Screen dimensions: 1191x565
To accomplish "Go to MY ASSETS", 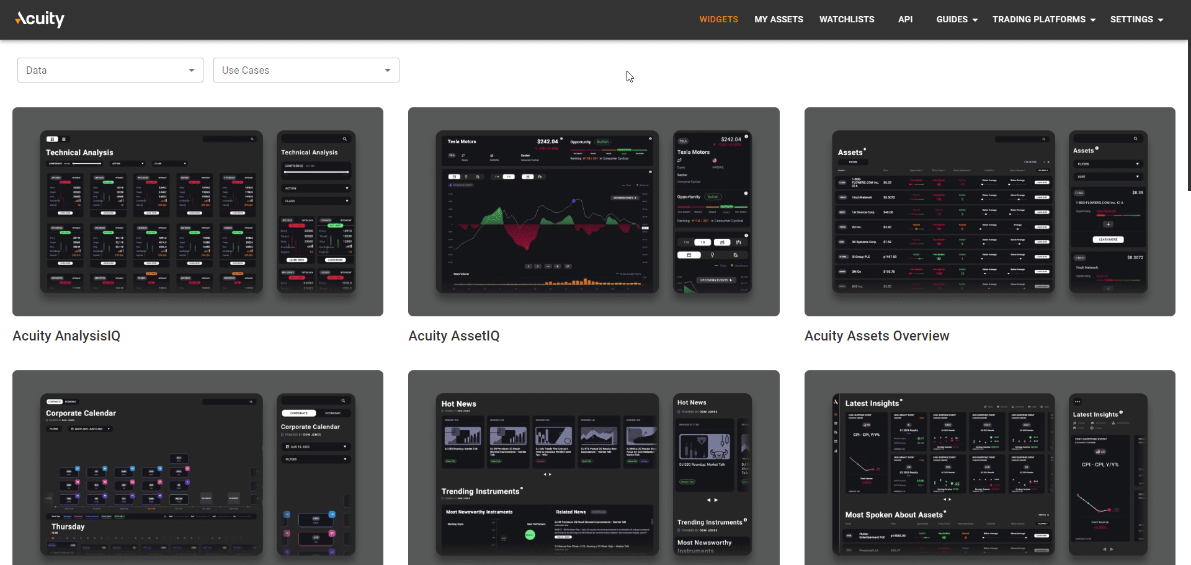I will (778, 19).
